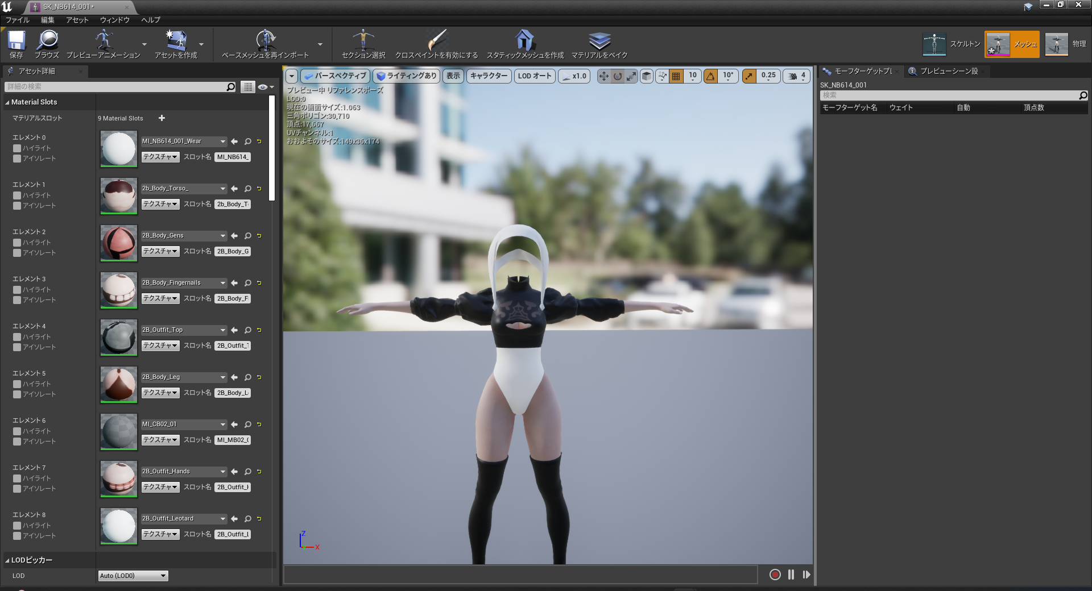1092x591 pixels.
Task: Open the ヘルプ menu
Action: 151,20
